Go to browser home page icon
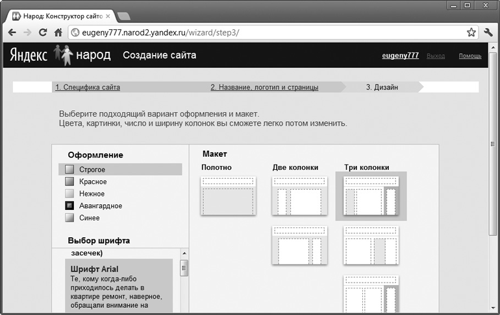This screenshot has width=500, height=315. [58, 32]
